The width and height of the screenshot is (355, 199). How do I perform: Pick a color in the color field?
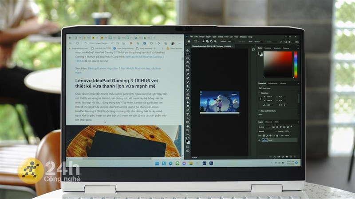click(278, 65)
